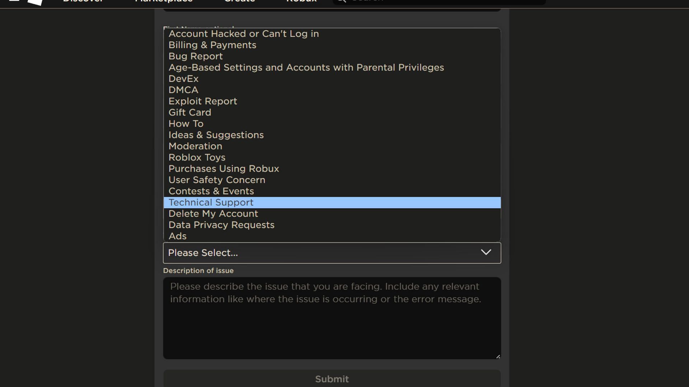Select Technical Support from the dropdown list

click(x=332, y=202)
